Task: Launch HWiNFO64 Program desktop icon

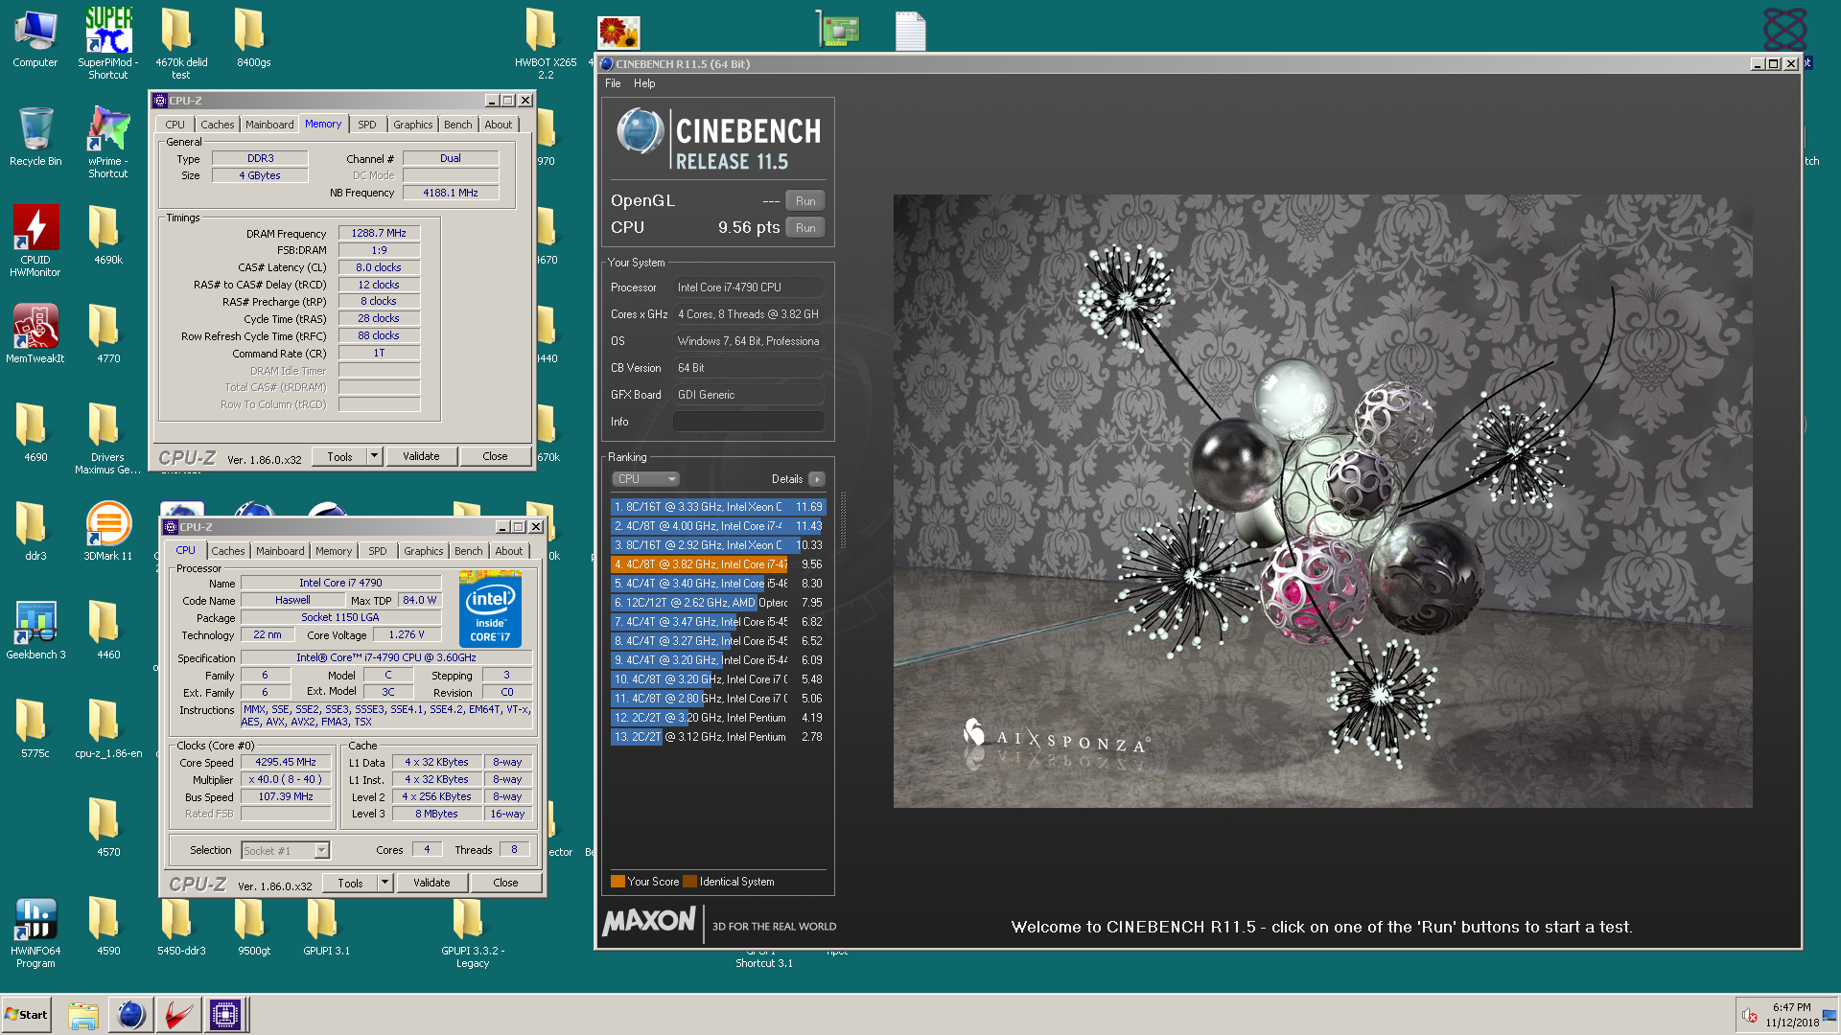Action: (35, 931)
